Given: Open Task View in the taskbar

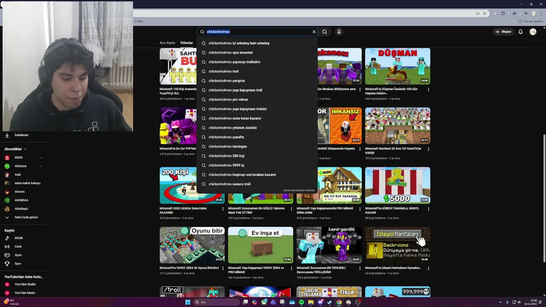Looking at the screenshot, I should click(x=245, y=302).
